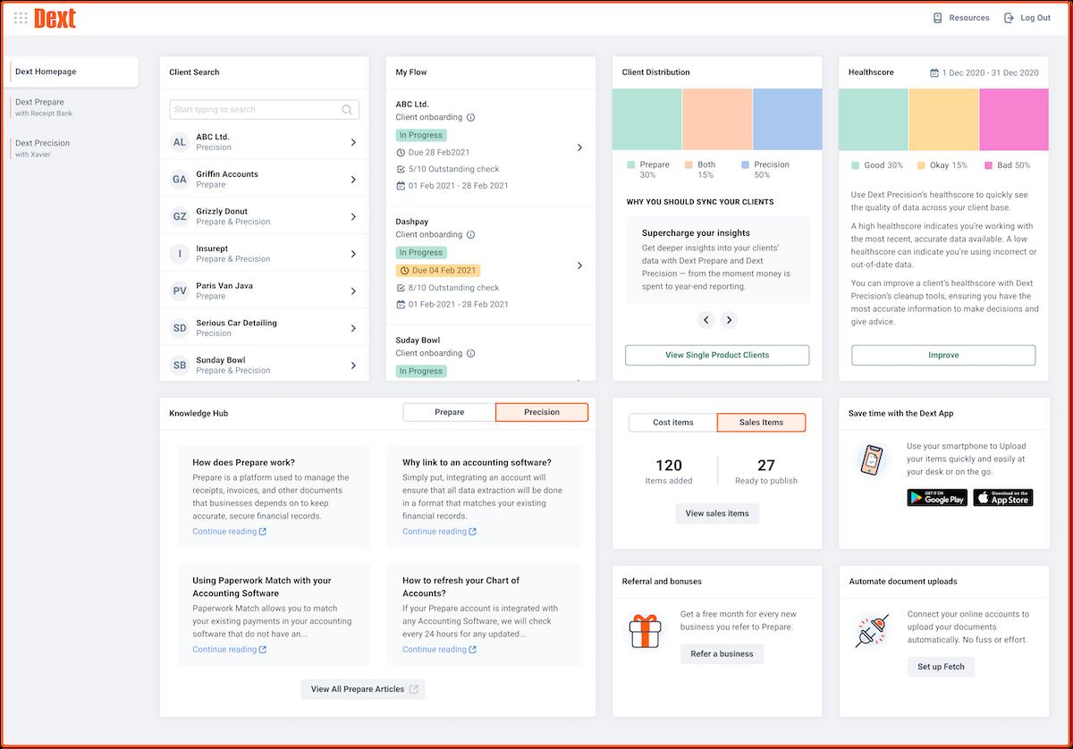Expand Griffin Accounts client row chevron
1073x749 pixels.
(x=353, y=180)
